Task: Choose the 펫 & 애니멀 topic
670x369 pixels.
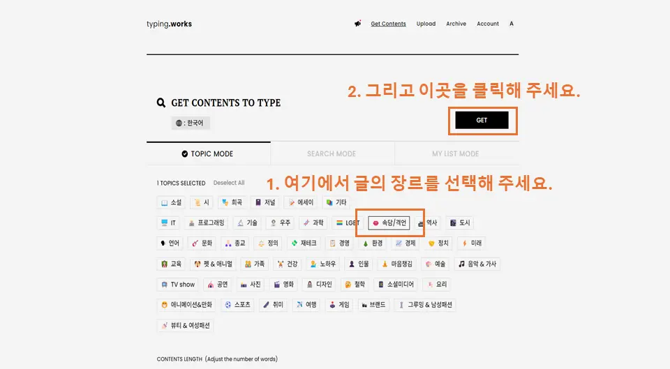Action: [x=213, y=264]
